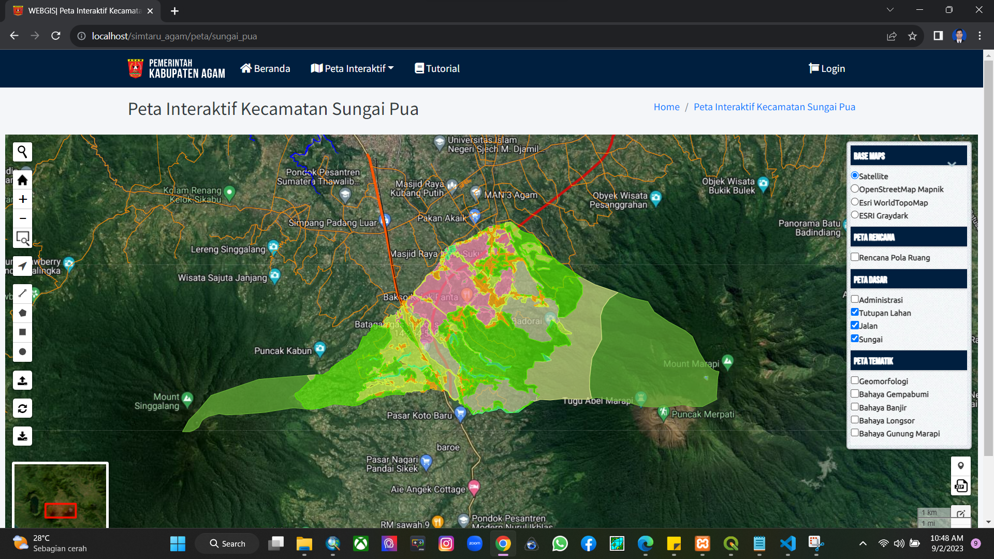Click the download map tool
The height and width of the screenshot is (559, 994).
pos(22,436)
